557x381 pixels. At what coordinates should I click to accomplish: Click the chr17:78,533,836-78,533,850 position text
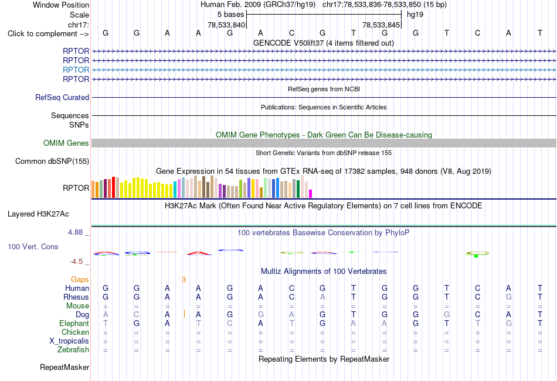(x=385, y=5)
